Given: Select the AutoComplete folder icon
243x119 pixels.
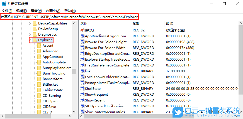Looking at the screenshot, I should [39, 62].
